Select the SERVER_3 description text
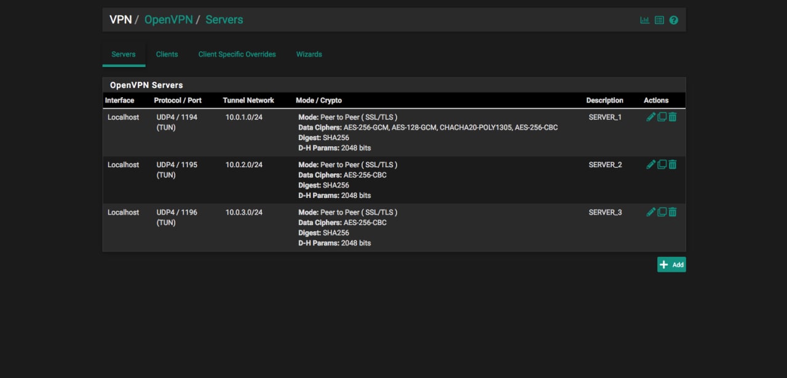Viewport: 787px width, 378px height. [605, 212]
